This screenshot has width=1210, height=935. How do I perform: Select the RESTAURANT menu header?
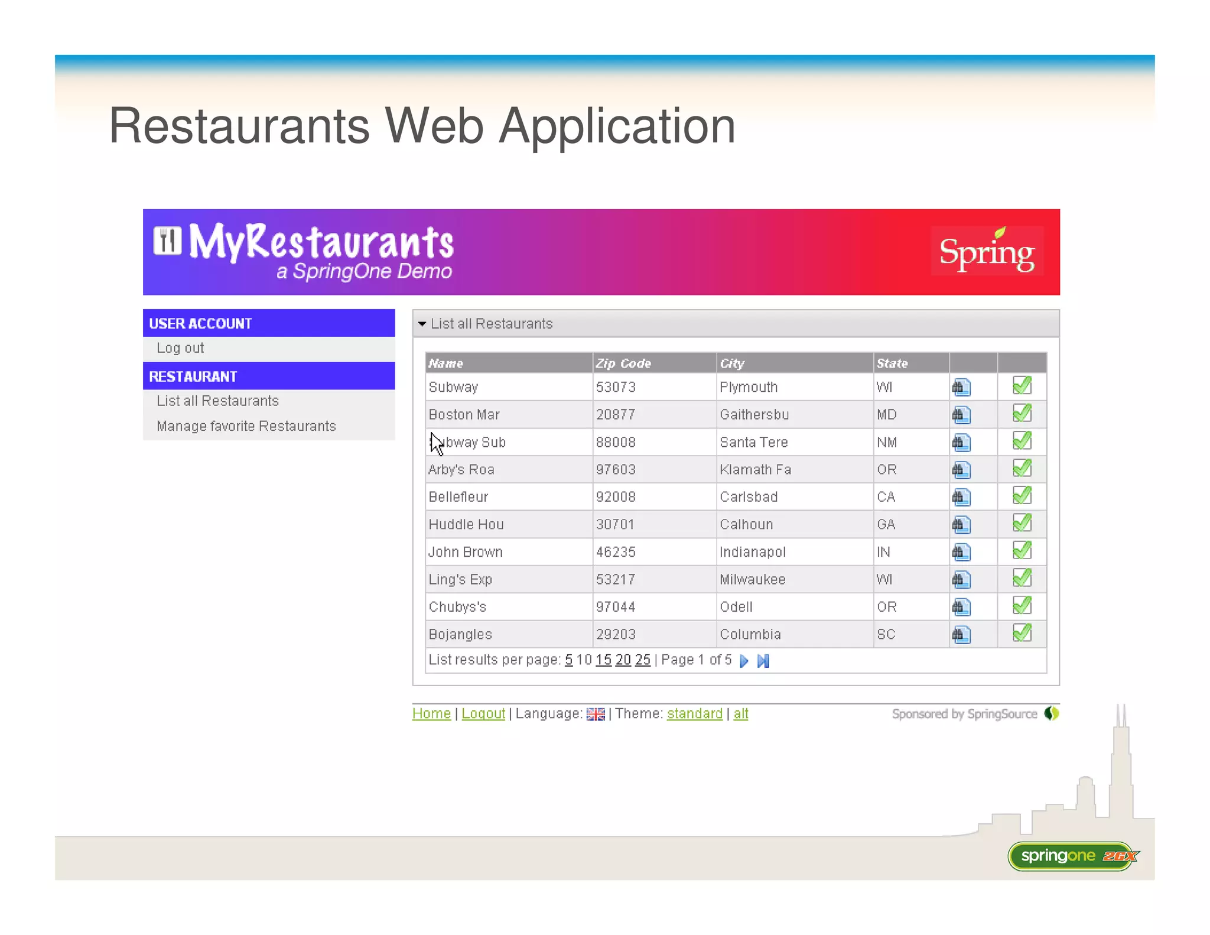pos(269,376)
